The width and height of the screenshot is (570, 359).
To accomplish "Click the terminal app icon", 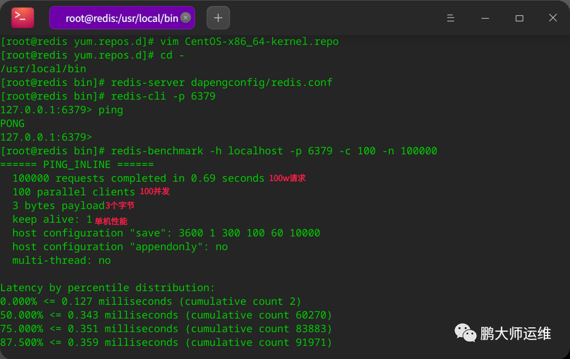I will click(22, 18).
